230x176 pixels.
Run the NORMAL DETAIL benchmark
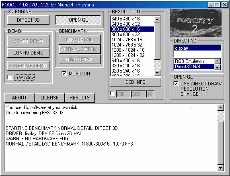point(80,49)
